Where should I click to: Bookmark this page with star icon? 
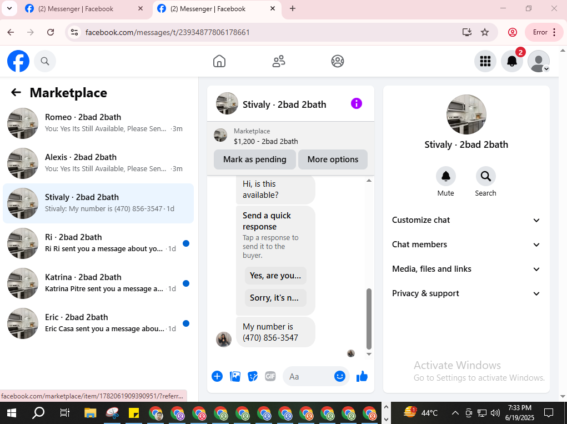pos(485,32)
